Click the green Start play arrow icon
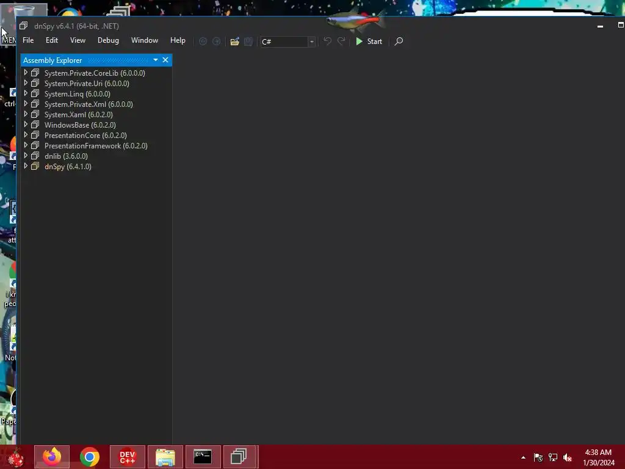 [359, 41]
